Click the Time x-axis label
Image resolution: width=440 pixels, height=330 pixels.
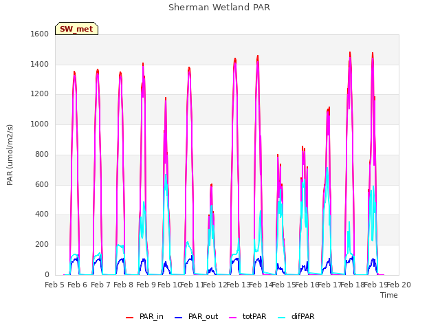(x=389, y=295)
